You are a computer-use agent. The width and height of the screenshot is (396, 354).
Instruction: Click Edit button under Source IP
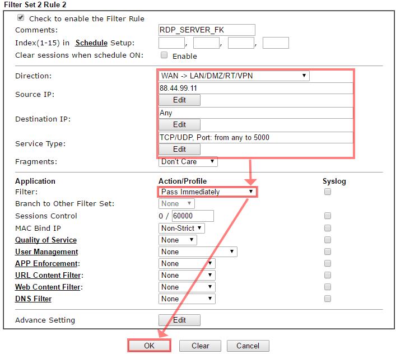[179, 100]
